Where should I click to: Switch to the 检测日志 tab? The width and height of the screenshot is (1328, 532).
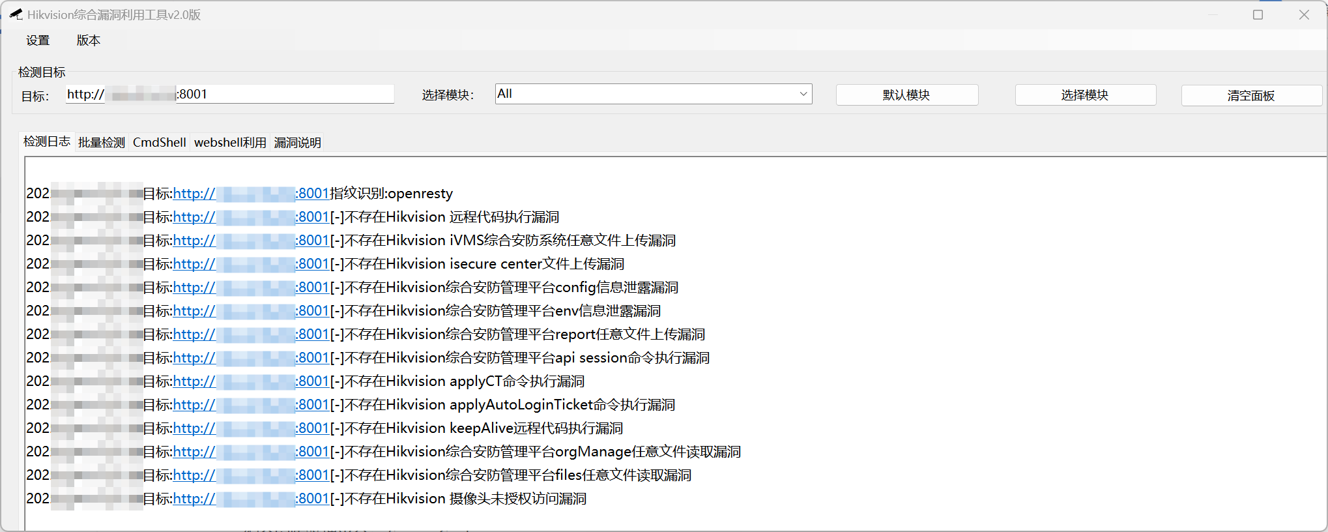click(47, 141)
